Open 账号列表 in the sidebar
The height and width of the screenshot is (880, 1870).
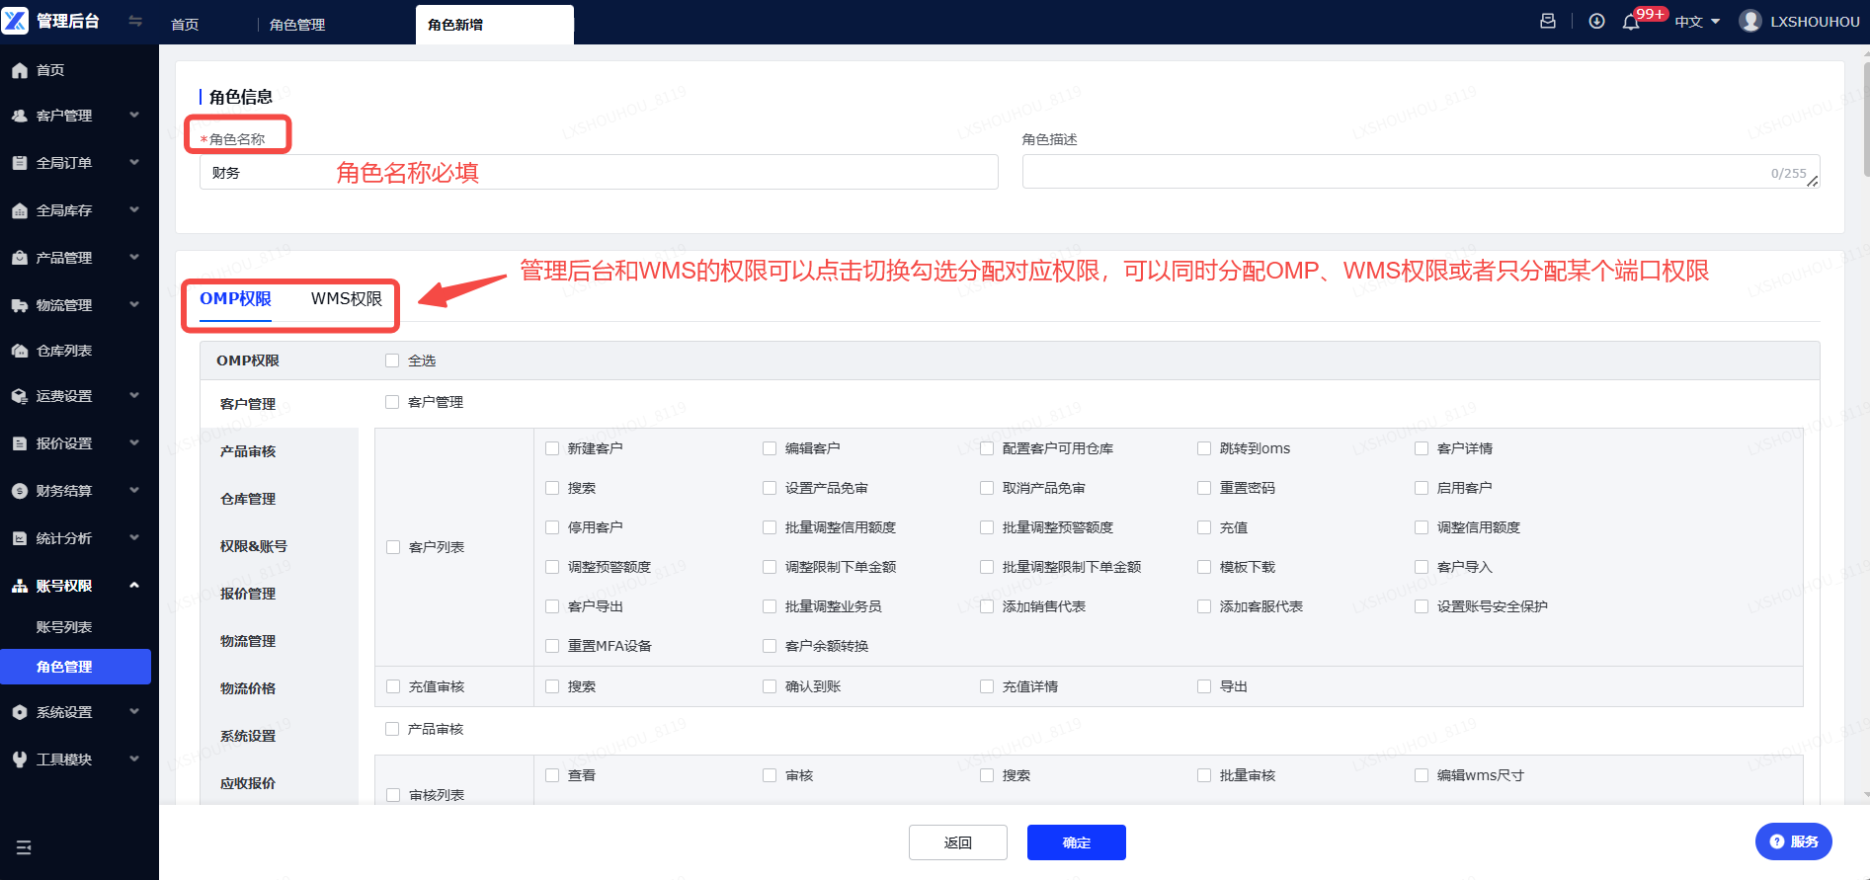[x=64, y=627]
